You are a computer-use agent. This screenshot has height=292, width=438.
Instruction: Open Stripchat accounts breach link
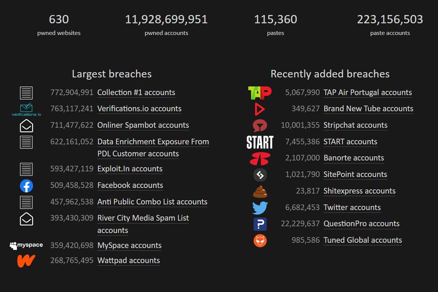(355, 125)
